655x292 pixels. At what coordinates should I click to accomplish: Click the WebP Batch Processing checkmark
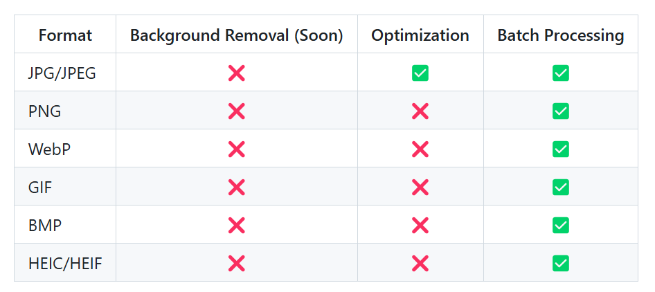[x=560, y=149]
